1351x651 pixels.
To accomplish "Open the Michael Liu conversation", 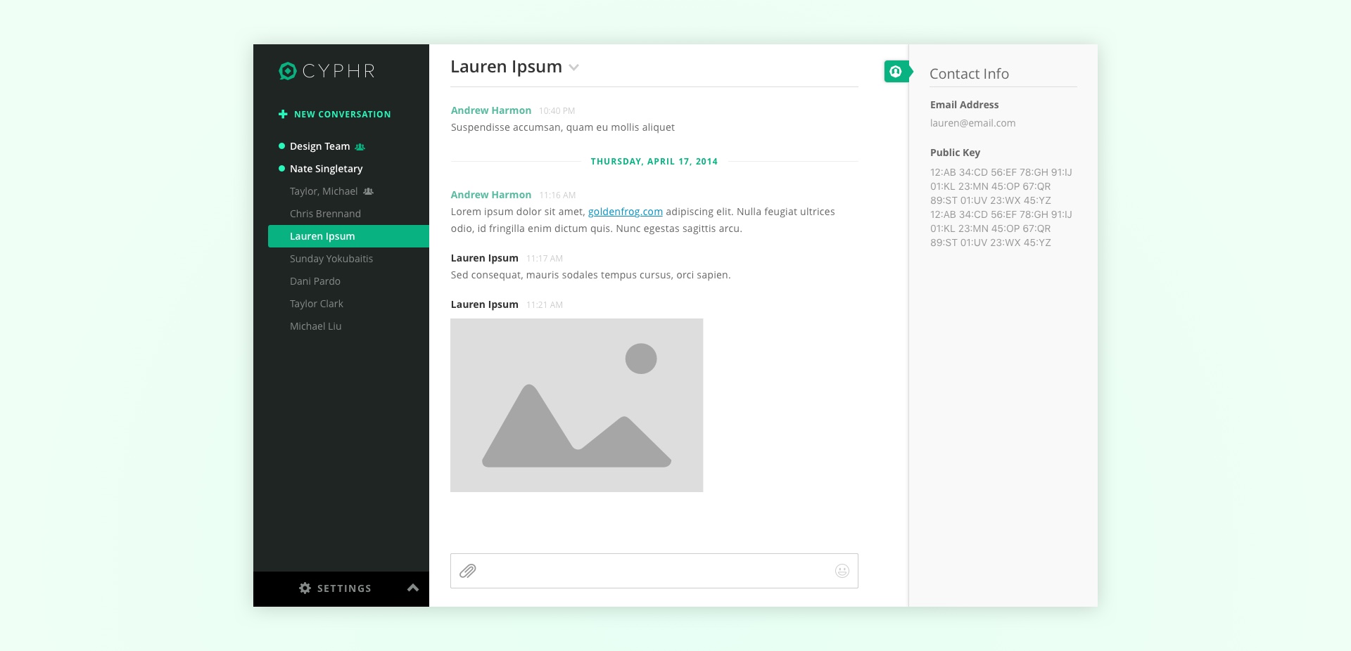I will click(315, 326).
